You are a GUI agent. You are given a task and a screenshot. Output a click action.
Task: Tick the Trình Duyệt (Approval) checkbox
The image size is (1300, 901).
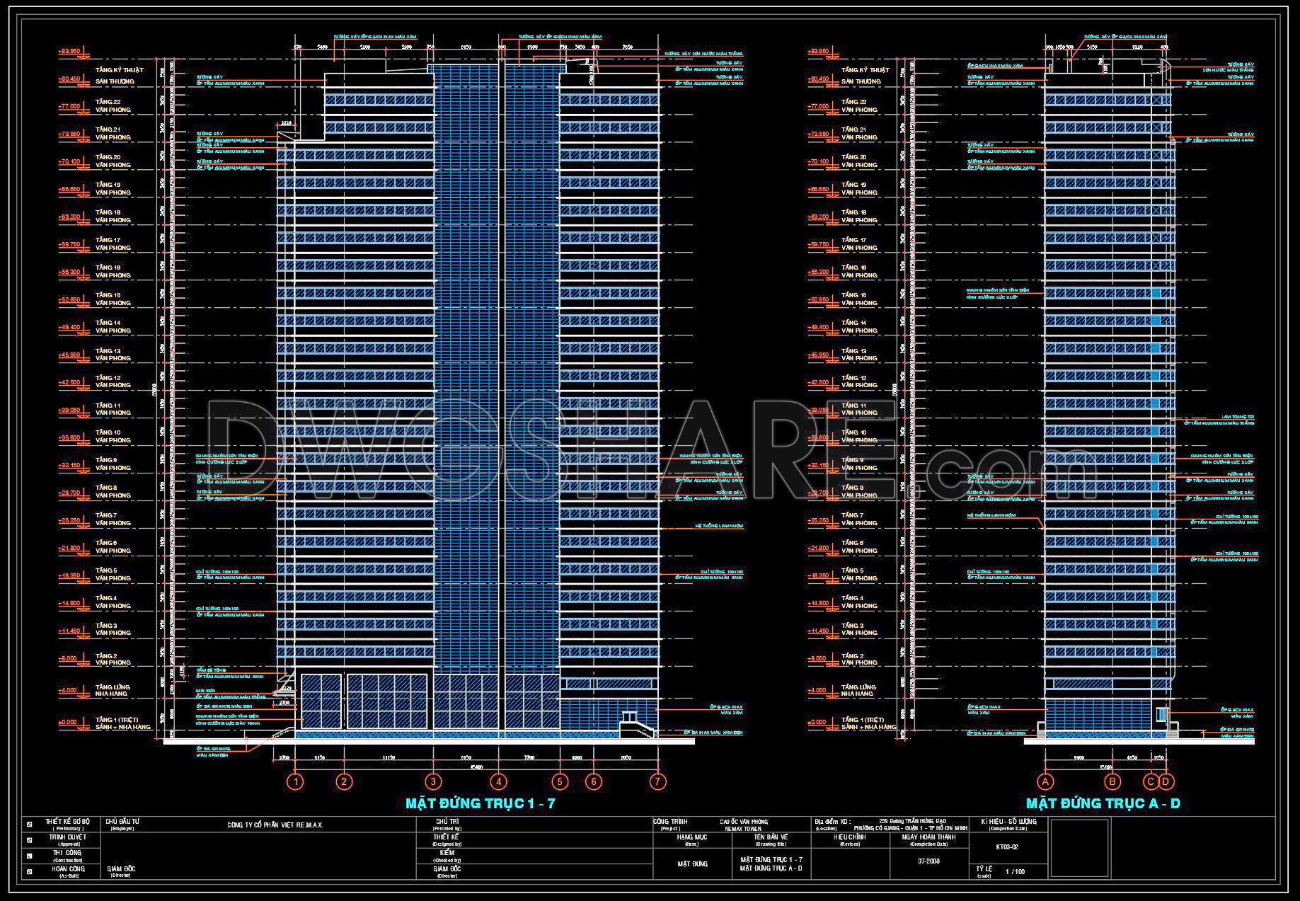click(30, 839)
